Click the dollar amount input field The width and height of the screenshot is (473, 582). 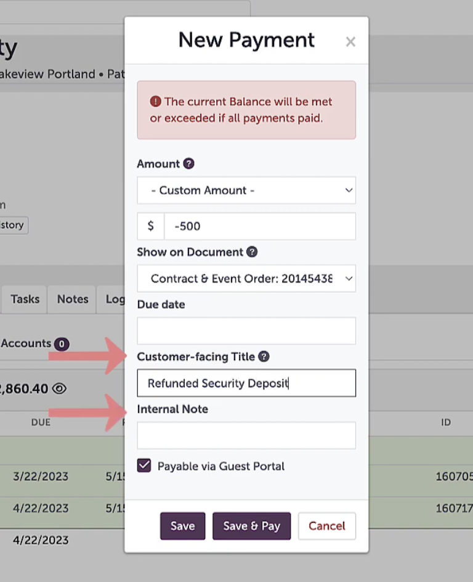(x=259, y=226)
